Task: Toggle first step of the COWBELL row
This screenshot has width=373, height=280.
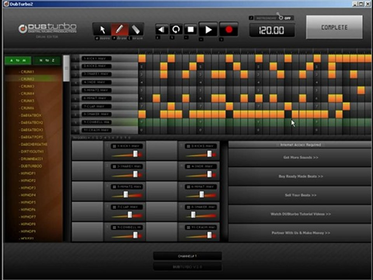Action: coord(142,122)
